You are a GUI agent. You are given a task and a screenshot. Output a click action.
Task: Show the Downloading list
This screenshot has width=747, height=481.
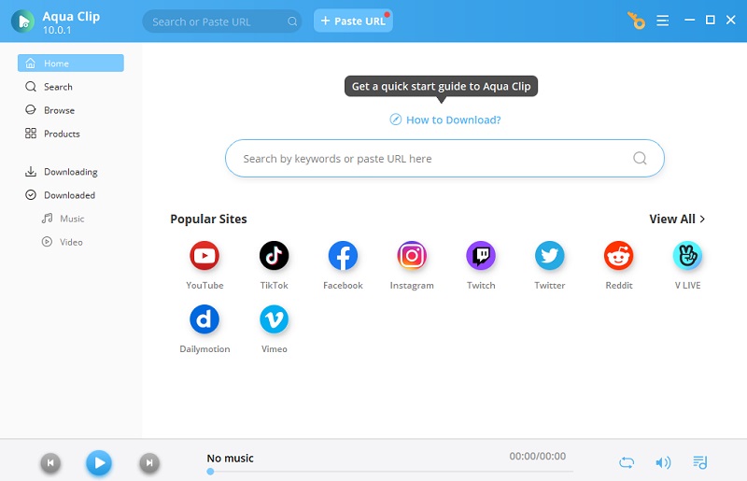click(71, 172)
